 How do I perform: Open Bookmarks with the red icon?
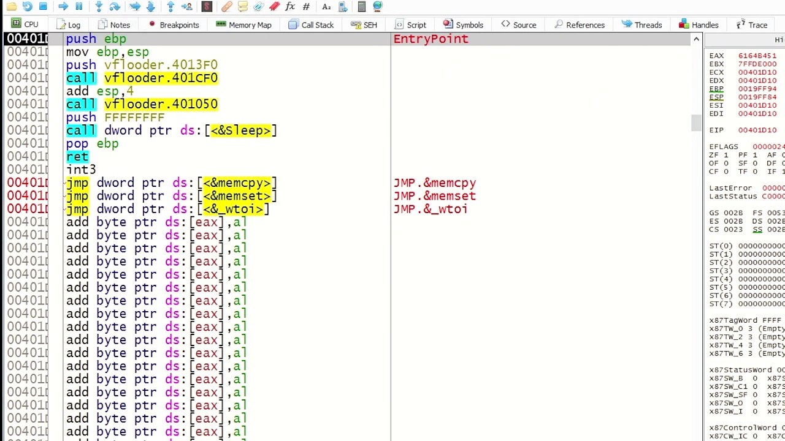(274, 7)
